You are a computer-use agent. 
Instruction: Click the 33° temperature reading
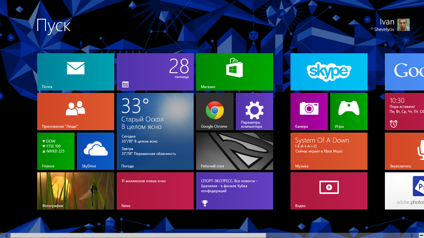pos(135,106)
